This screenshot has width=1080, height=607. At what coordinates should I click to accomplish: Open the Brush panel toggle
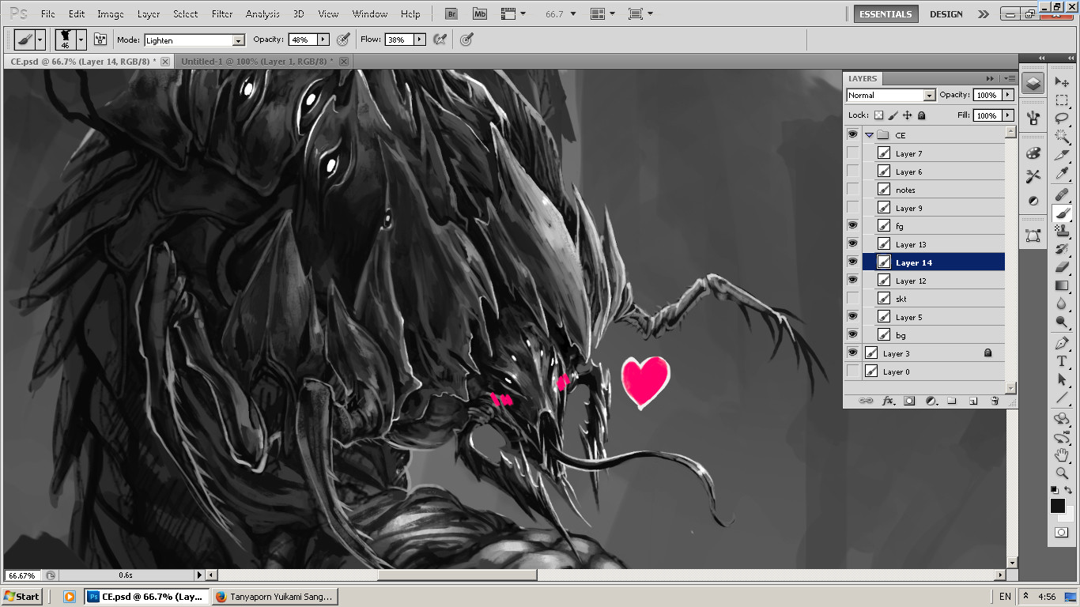point(101,40)
